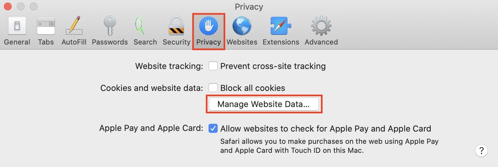Click the "Extensions" tab label text
The width and height of the screenshot is (498, 167).
tap(281, 42)
